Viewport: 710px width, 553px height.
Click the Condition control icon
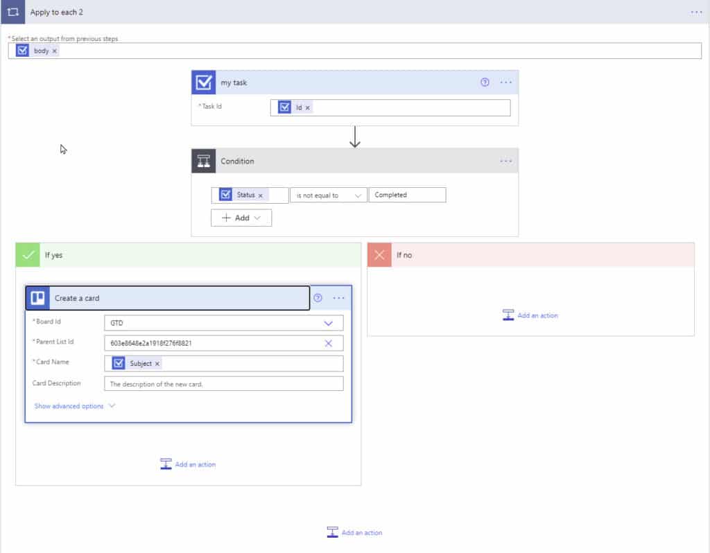[203, 161]
